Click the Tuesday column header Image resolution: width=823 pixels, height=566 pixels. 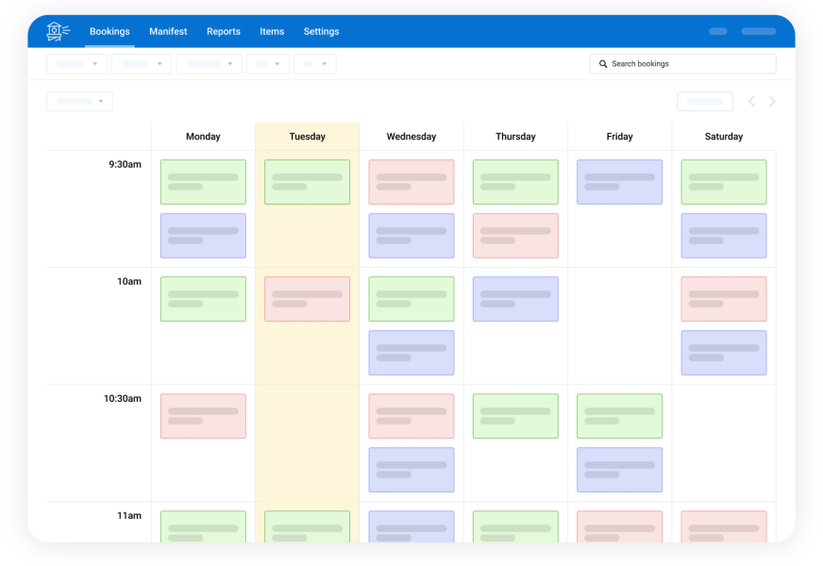pos(307,136)
